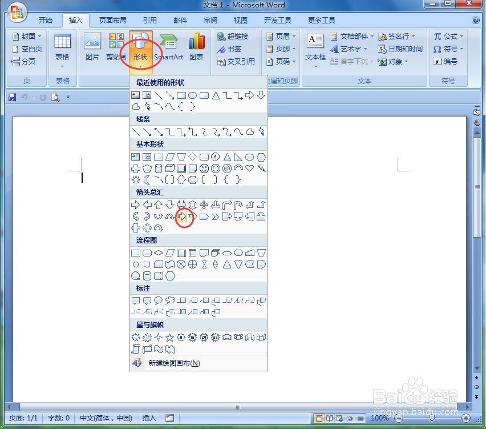Zoom in with the plus button
Image resolution: width=486 pixels, height=429 pixels.
point(465,419)
